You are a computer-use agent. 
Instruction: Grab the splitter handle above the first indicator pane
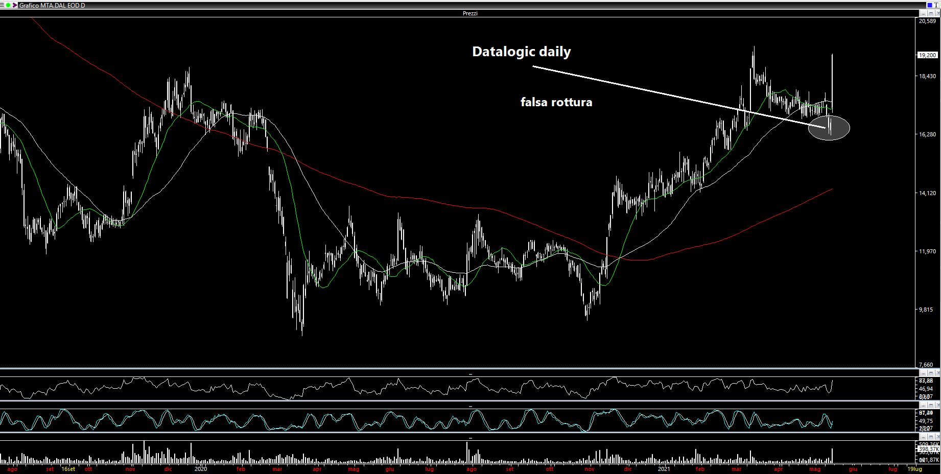[470, 374]
